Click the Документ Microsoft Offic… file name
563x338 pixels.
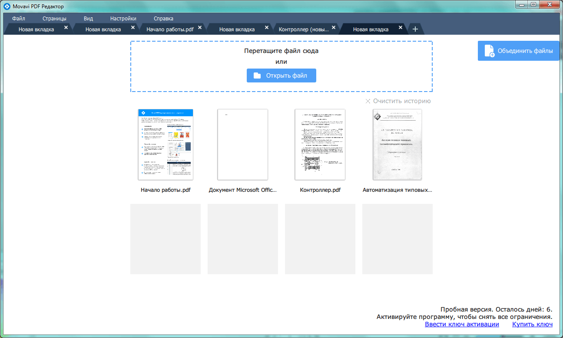tap(243, 190)
